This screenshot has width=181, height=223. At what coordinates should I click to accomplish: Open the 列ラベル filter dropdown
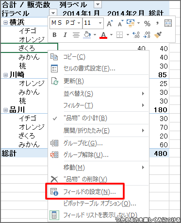coord(98,5)
